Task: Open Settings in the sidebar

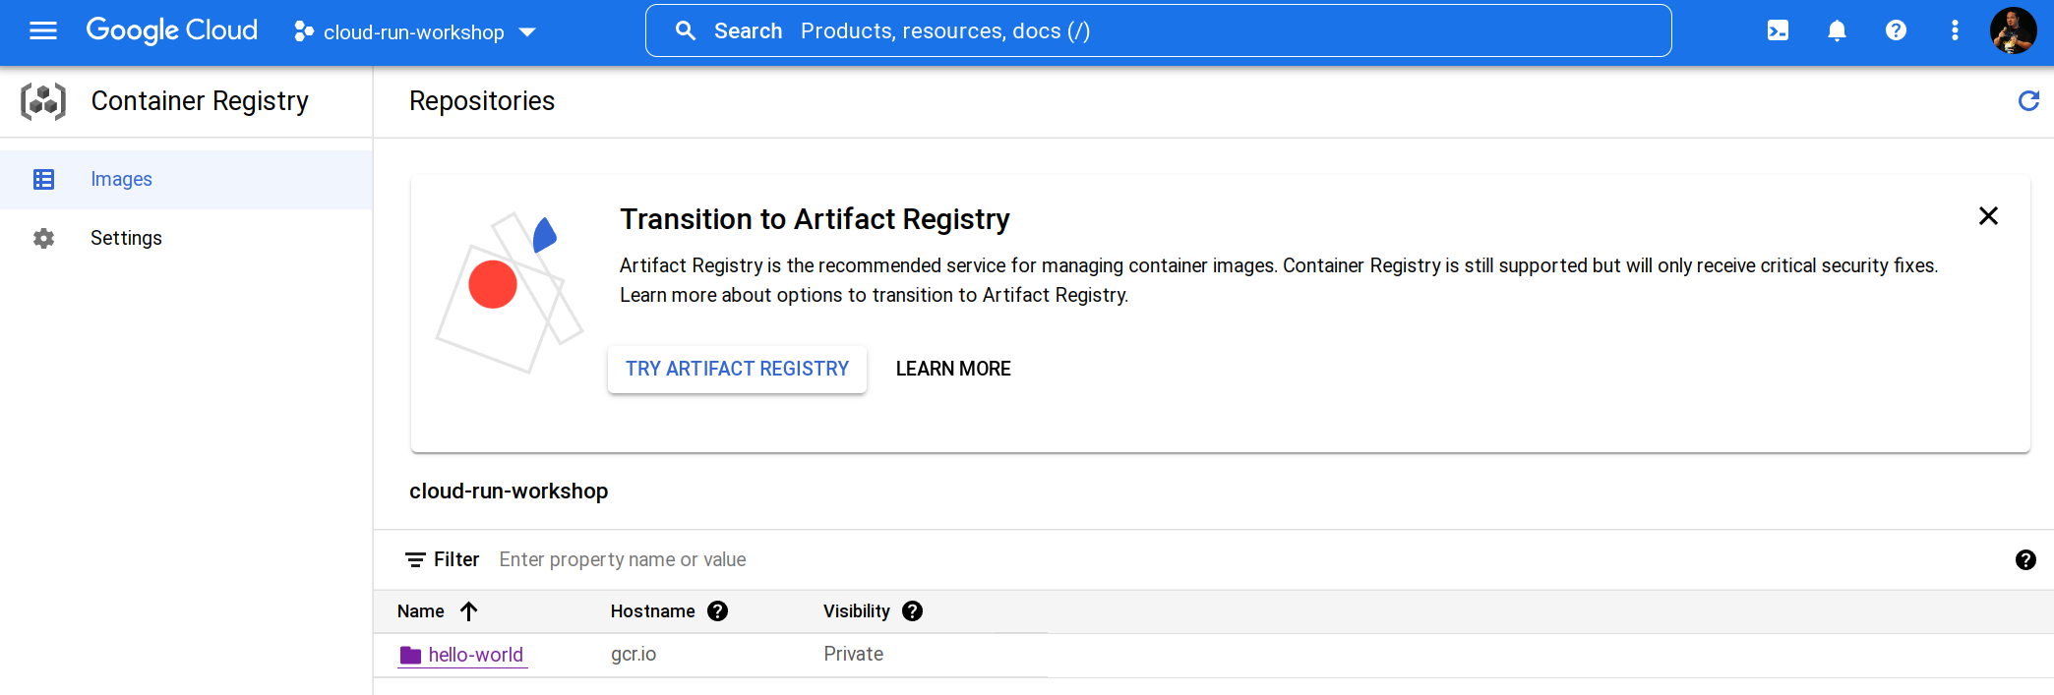Action: click(x=126, y=239)
